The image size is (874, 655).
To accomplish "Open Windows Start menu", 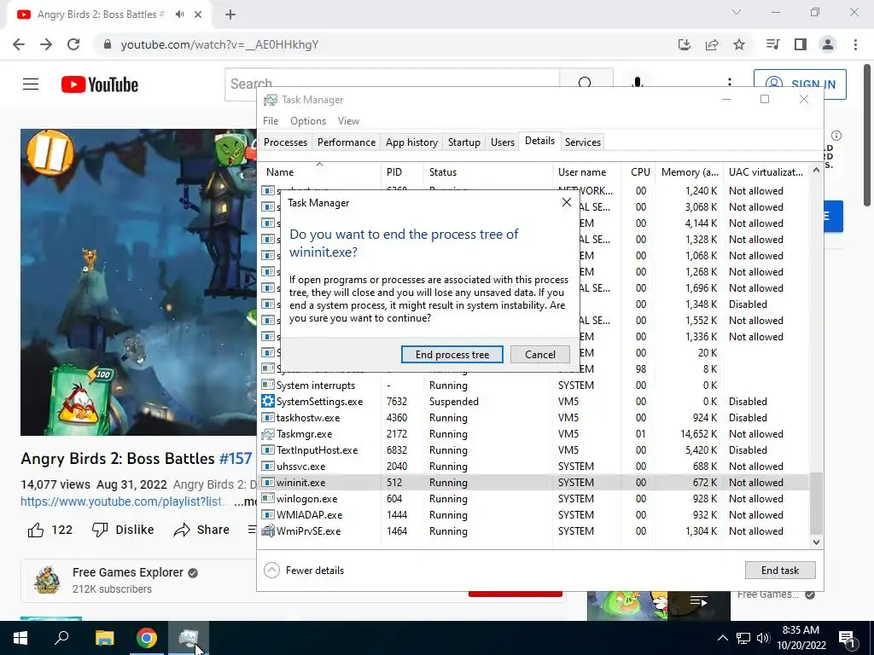I will pyautogui.click(x=20, y=638).
